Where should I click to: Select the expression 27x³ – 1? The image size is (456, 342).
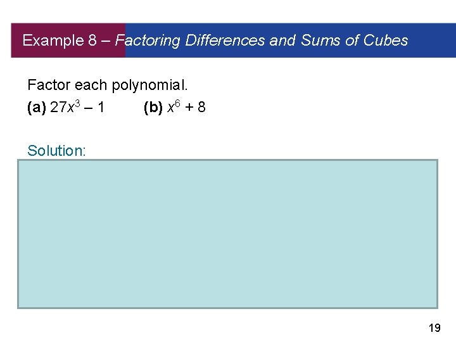click(x=77, y=108)
